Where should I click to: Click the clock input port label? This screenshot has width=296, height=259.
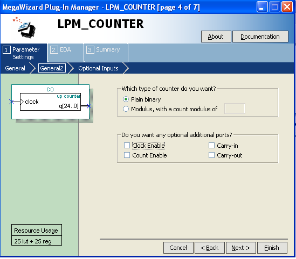(32, 102)
